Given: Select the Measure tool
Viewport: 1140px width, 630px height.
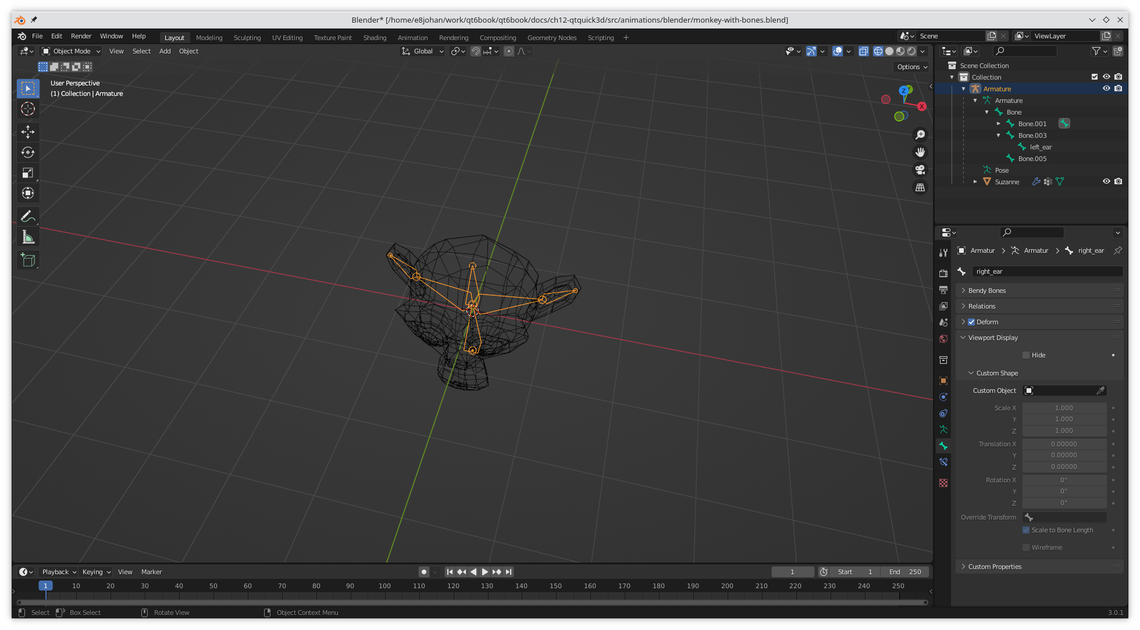Looking at the screenshot, I should click(28, 237).
